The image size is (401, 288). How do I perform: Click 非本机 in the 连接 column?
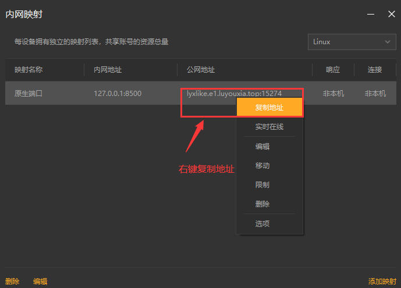375,94
